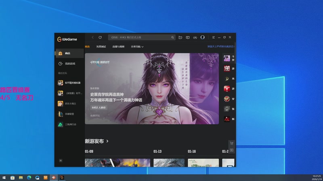Viewport: 323px width, 181px height.
Task: Open the folder-shaped icon in top toolbar
Action: [180, 37]
